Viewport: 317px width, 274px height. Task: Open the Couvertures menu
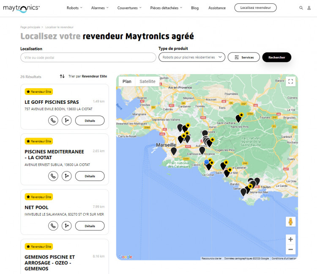[129, 8]
